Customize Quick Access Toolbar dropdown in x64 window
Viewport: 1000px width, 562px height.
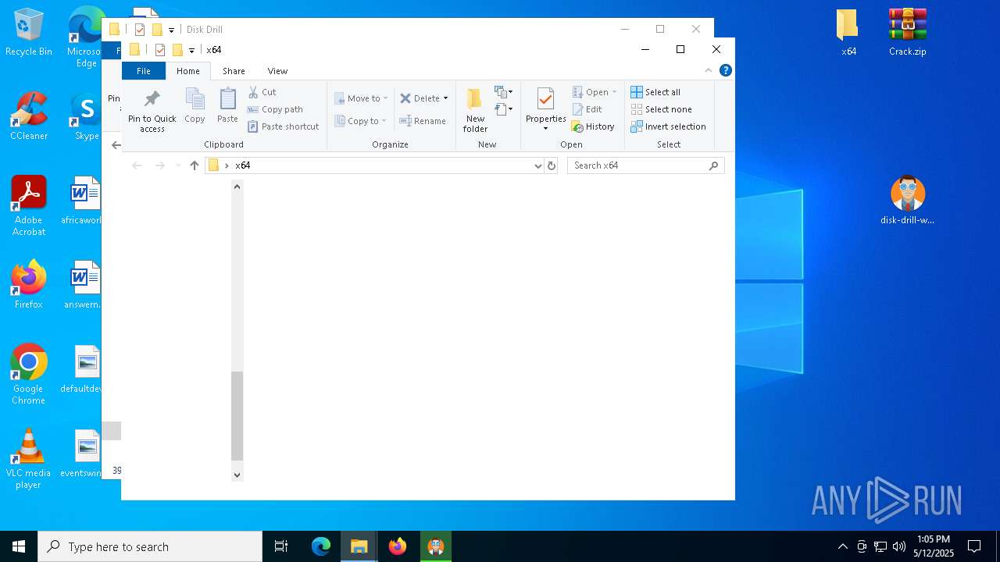pos(191,50)
